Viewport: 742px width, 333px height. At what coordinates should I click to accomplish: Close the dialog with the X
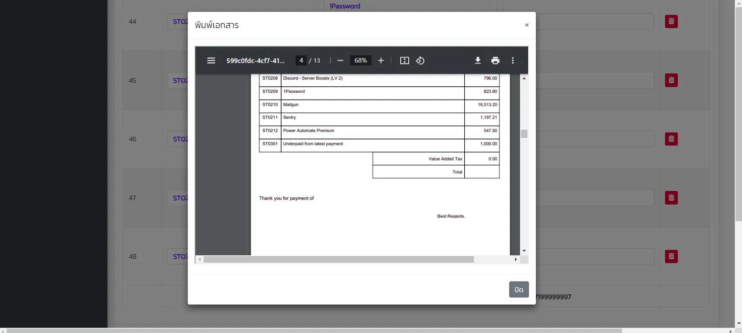(527, 25)
